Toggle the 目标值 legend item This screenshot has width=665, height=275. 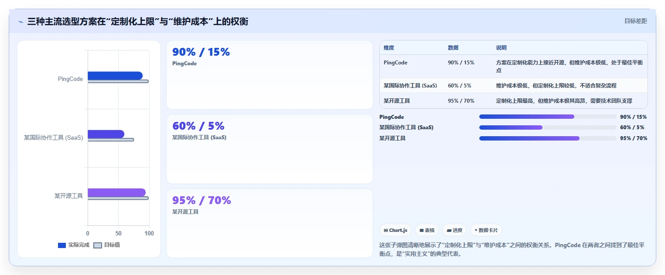[x=107, y=245]
